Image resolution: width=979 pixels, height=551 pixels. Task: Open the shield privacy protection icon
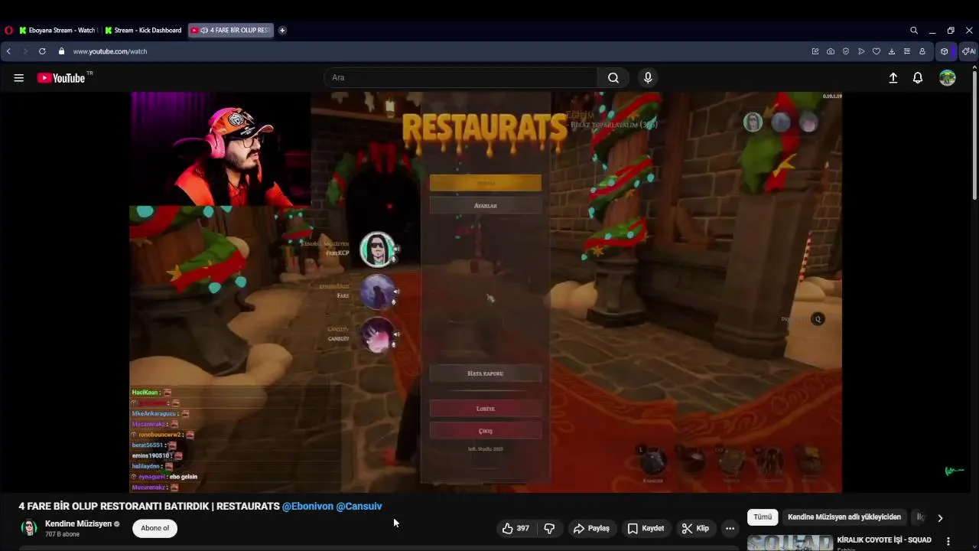pyautogui.click(x=846, y=51)
